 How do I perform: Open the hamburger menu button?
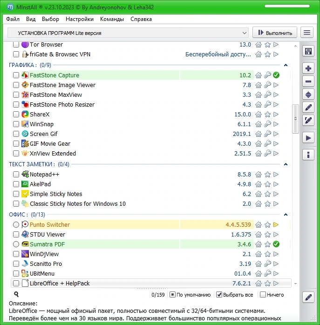307,33
